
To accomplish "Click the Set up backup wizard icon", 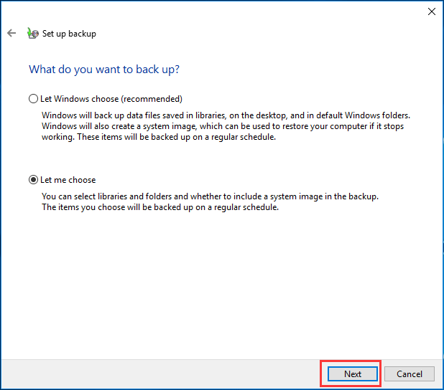I will [33, 34].
